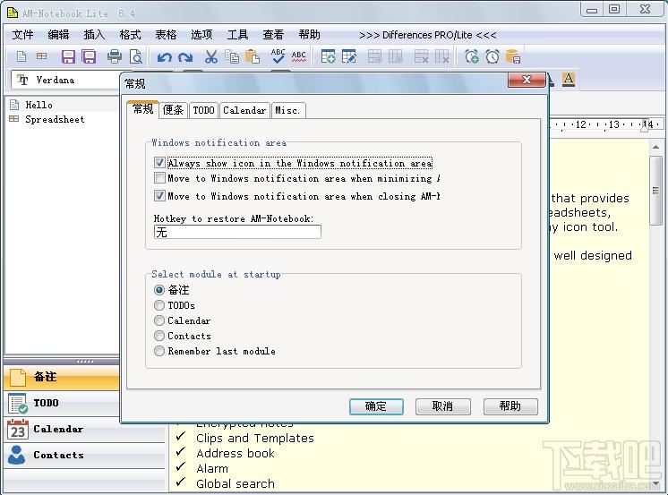Switch to the Calendar settings tab

point(244,110)
